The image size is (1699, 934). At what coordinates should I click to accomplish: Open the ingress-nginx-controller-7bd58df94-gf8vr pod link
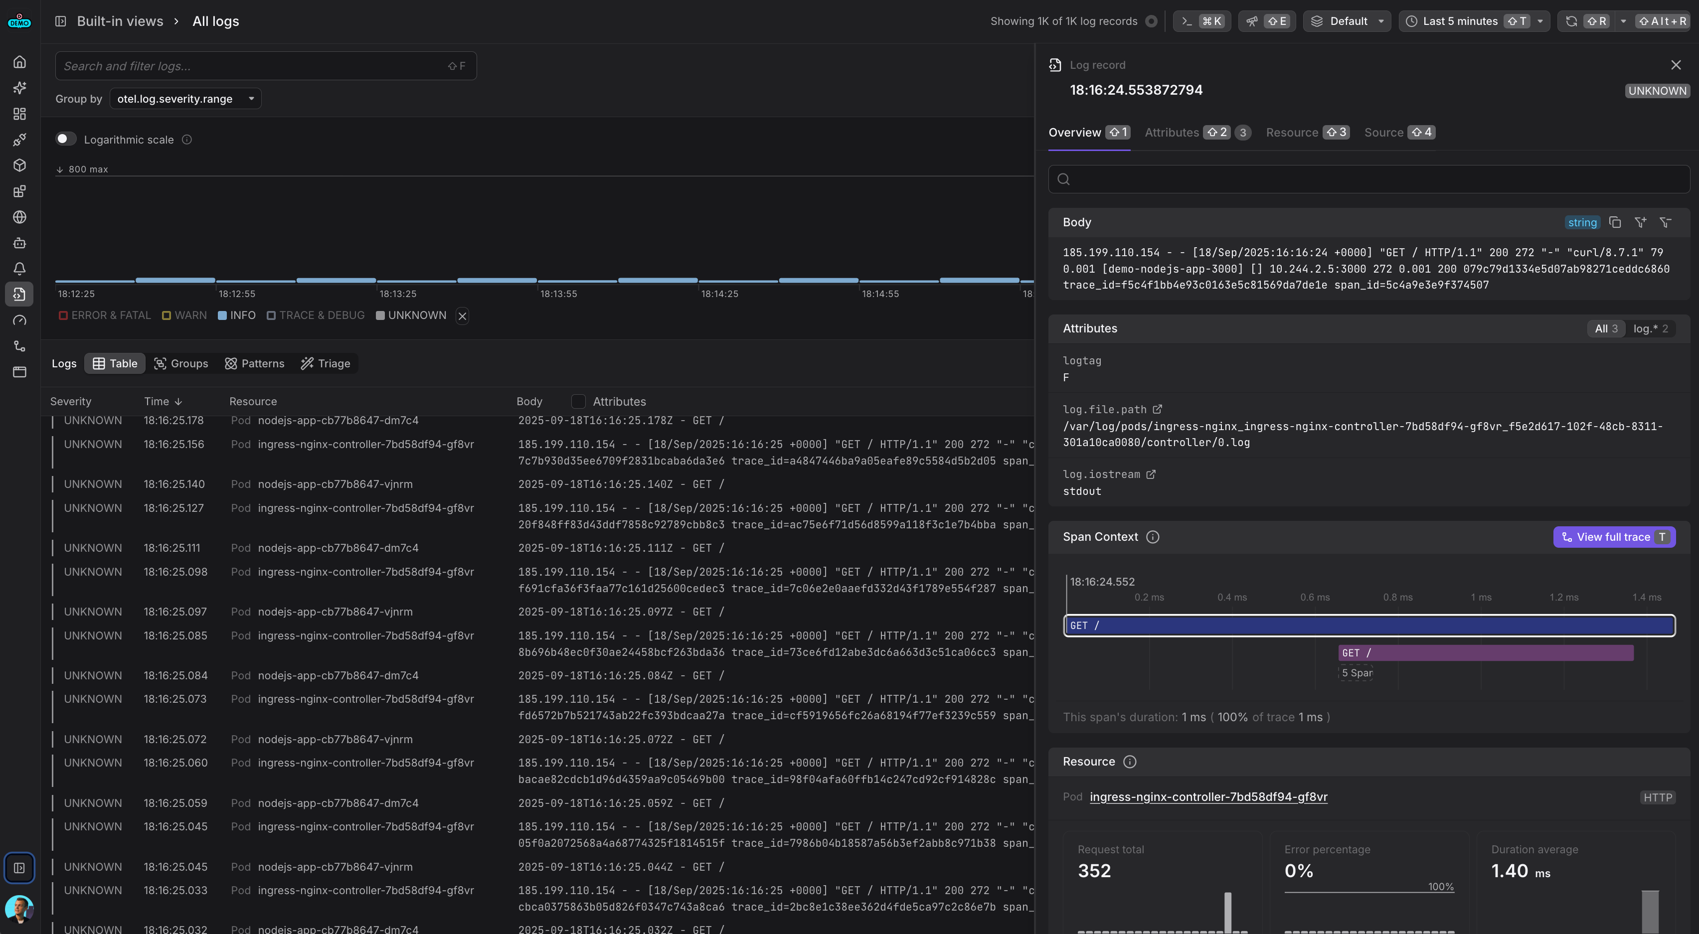tap(1208, 797)
